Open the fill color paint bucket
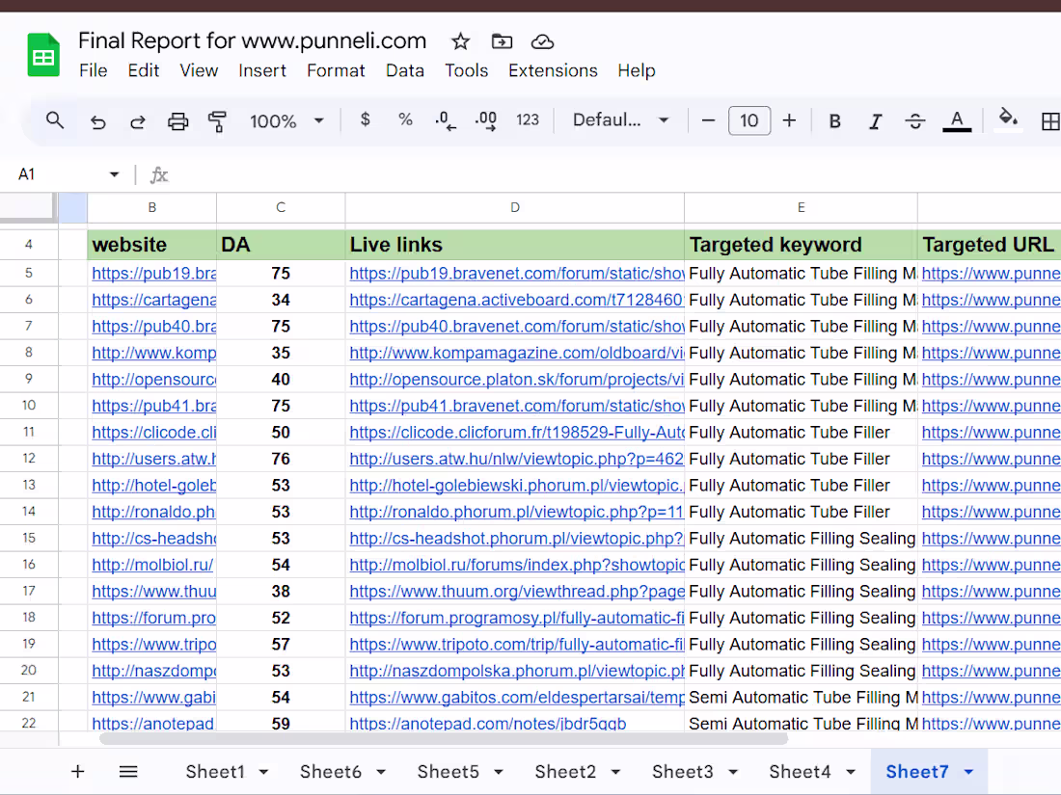This screenshot has height=795, width=1061. click(1008, 119)
